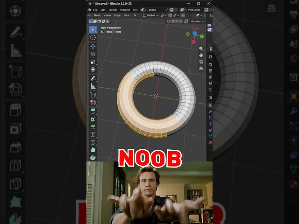Image resolution: width=299 pixels, height=224 pixels.
Task: Click the pan view hand icon
Action: pos(201,55)
